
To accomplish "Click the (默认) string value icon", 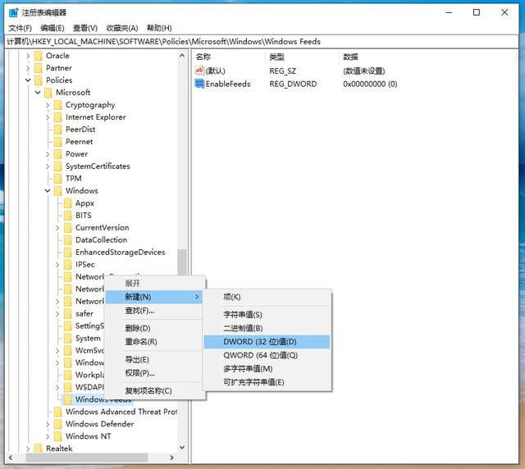I will [199, 71].
